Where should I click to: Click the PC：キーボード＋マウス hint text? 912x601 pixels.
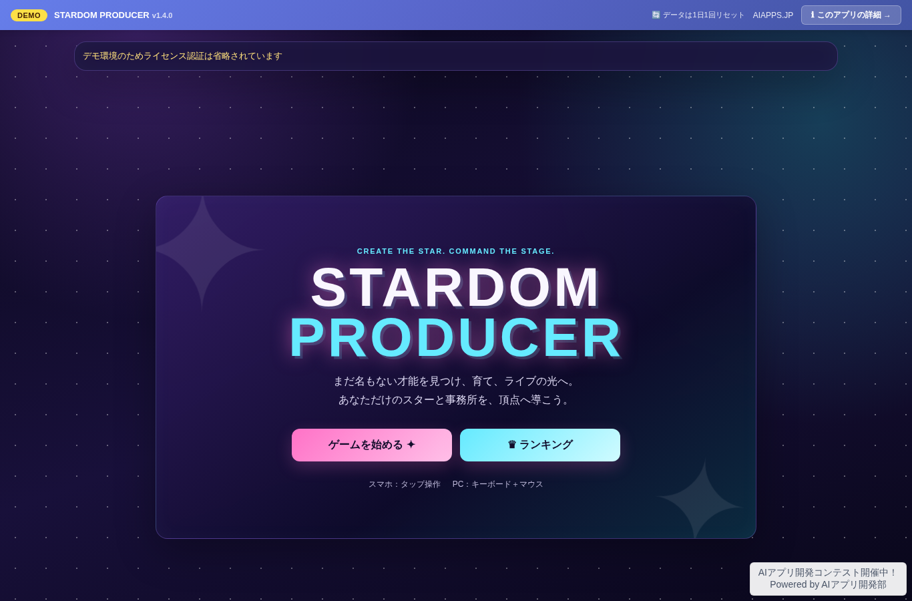pyautogui.click(x=498, y=484)
